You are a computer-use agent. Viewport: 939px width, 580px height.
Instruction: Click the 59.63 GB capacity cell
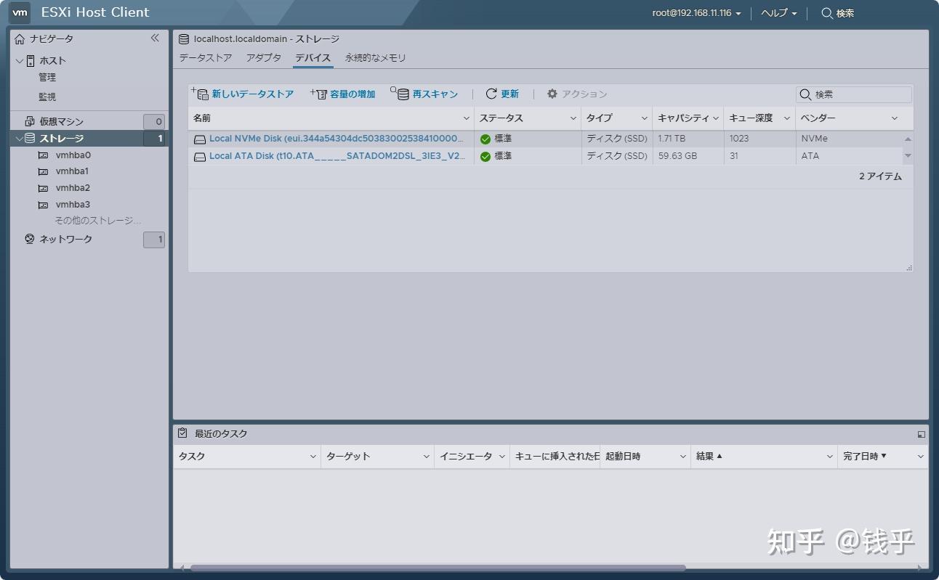[677, 156]
